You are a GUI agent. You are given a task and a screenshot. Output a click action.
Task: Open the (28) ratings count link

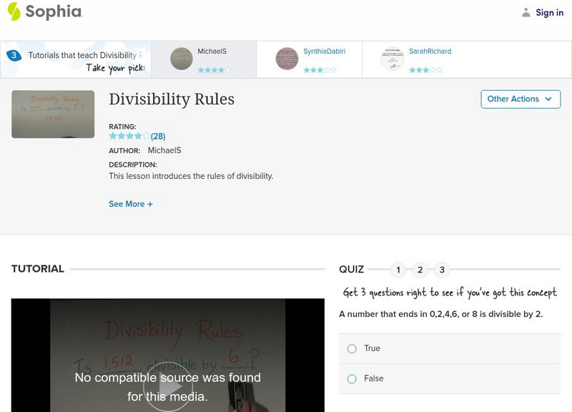(158, 137)
